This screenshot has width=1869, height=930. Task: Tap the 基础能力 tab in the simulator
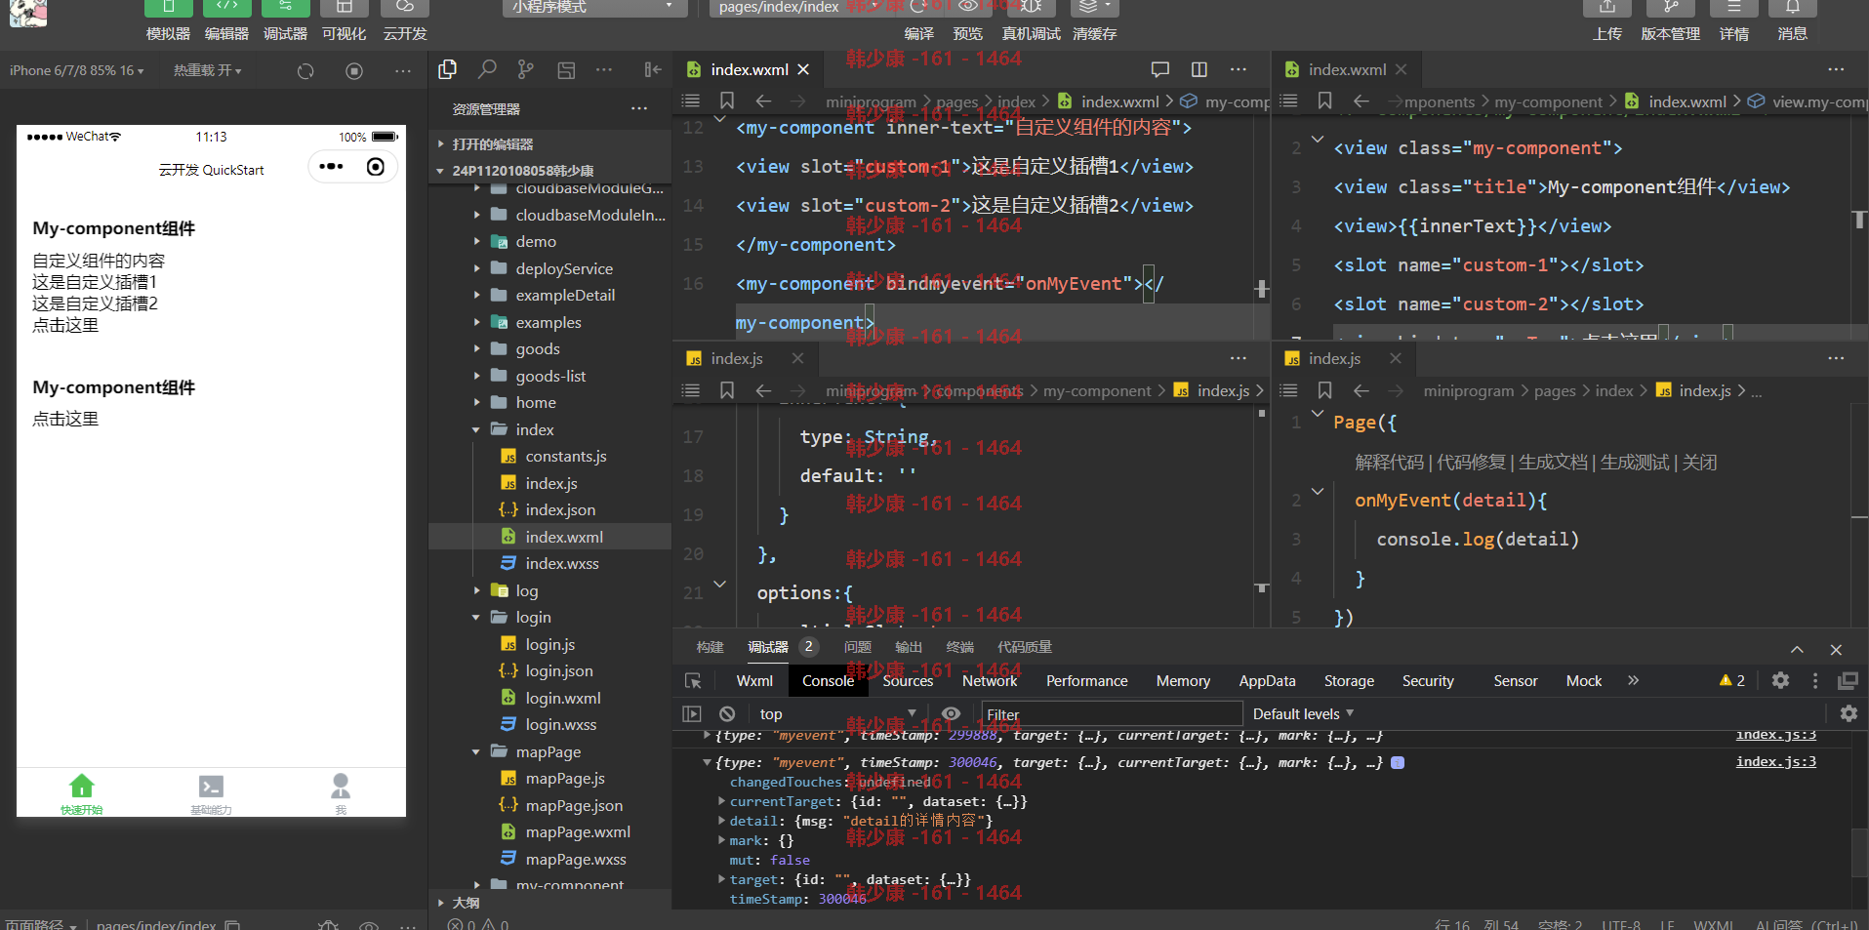[211, 793]
